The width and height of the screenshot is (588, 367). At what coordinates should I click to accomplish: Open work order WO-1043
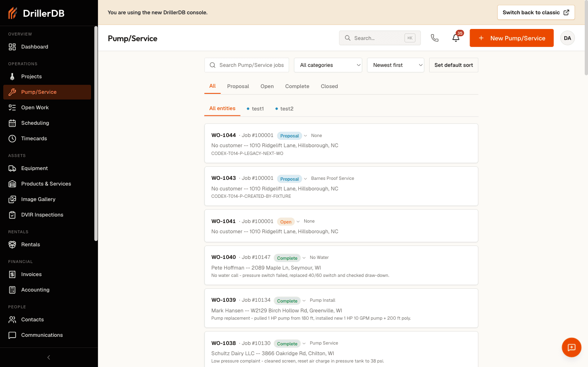point(341,186)
